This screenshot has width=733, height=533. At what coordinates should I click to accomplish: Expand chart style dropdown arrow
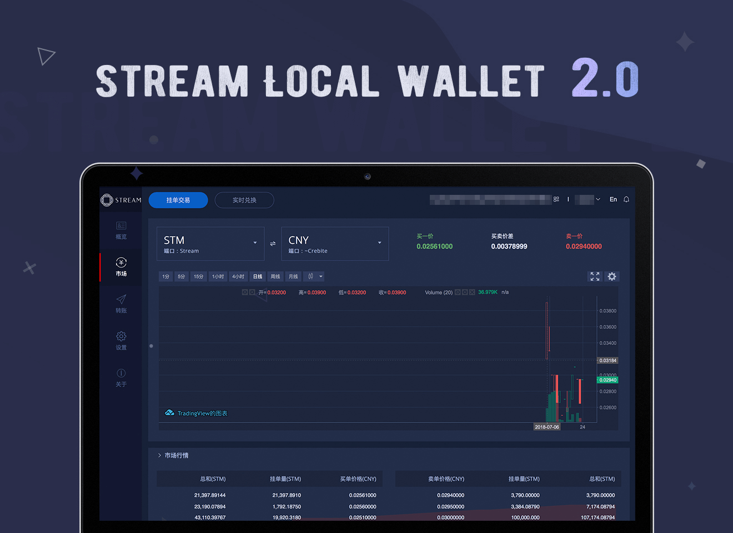pos(320,276)
